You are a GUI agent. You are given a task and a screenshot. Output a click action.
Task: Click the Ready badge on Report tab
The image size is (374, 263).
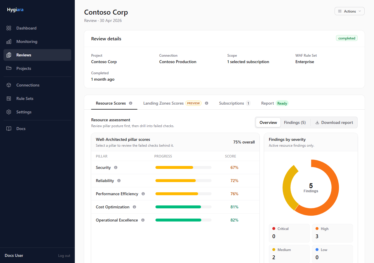(282, 103)
